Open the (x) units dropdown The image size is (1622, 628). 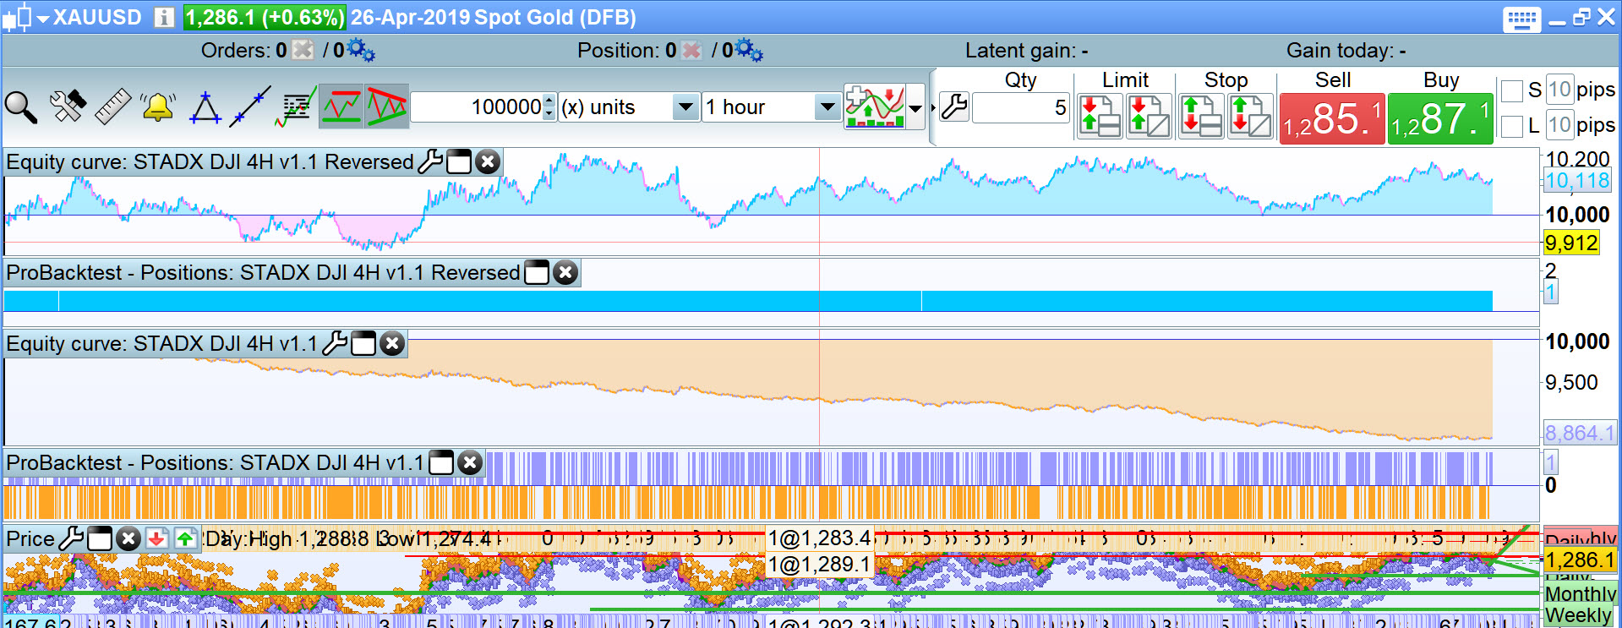(628, 107)
